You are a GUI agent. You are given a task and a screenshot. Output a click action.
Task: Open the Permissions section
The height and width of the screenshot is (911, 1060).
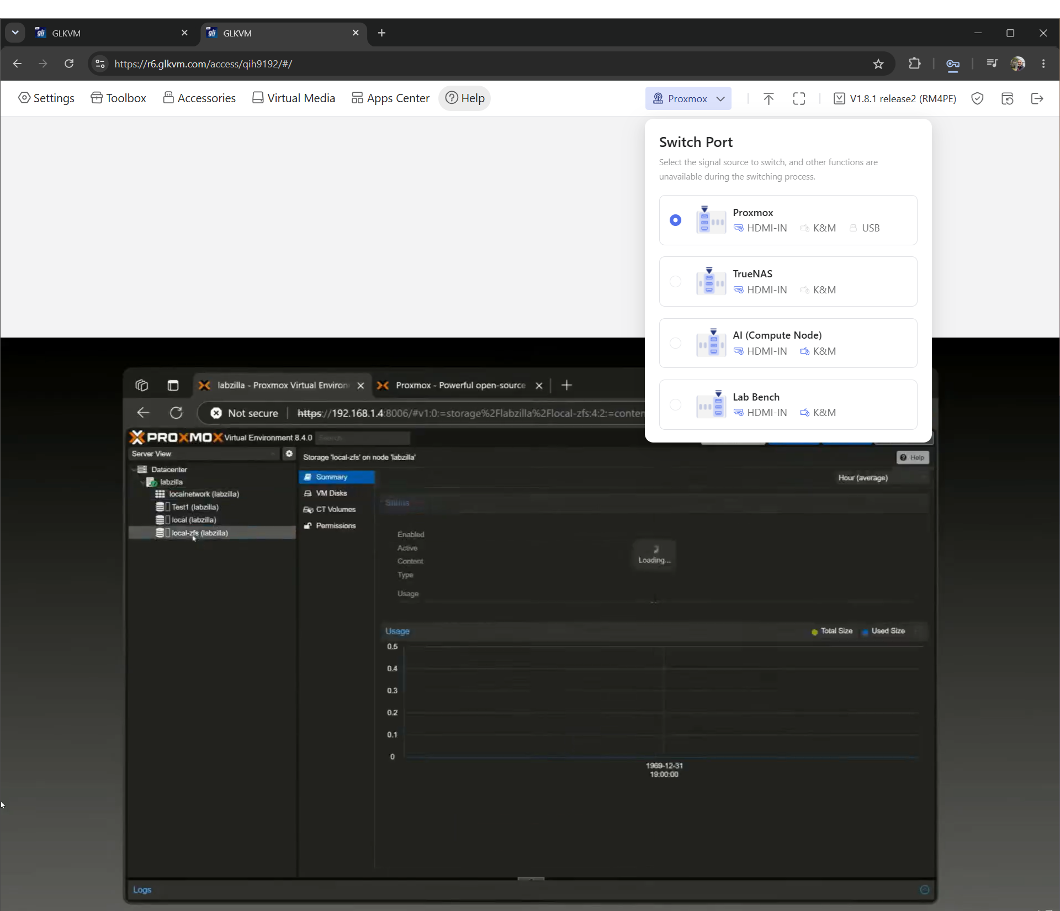pos(337,526)
